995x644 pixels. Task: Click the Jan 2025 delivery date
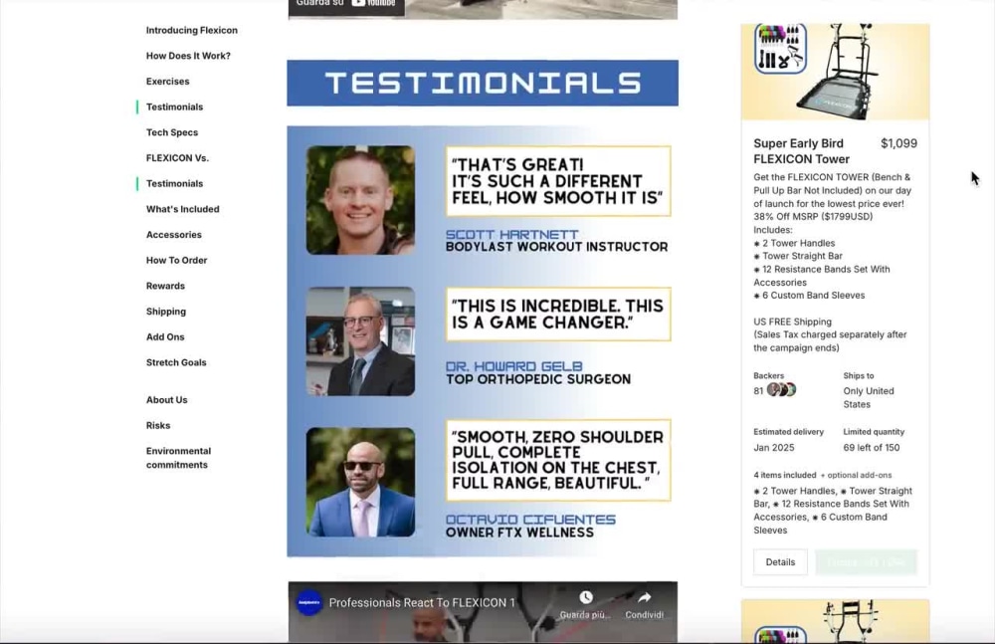[x=773, y=447]
